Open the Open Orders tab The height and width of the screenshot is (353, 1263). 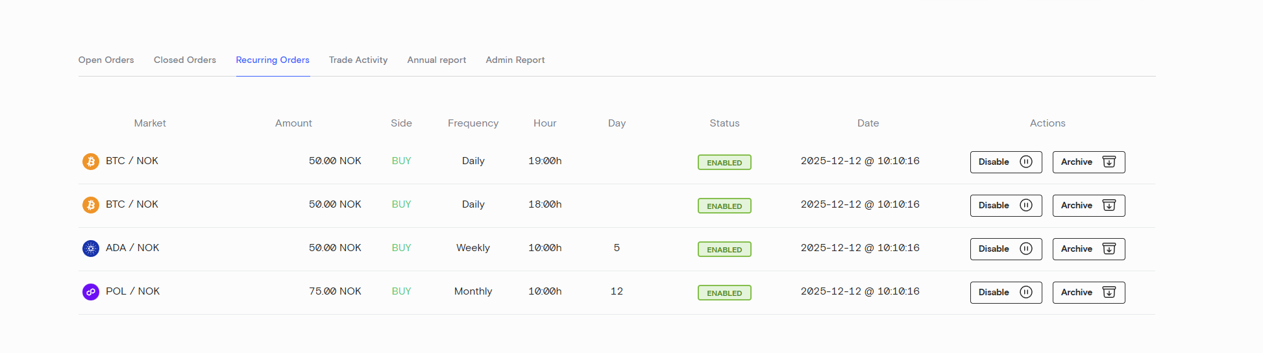coord(106,60)
